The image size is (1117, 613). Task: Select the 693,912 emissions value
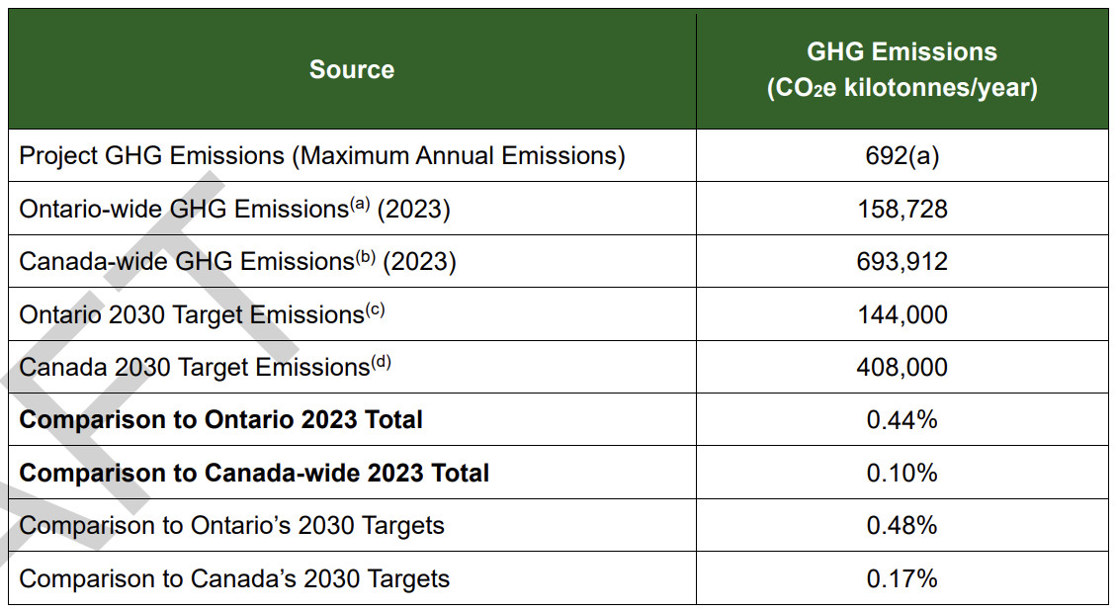pyautogui.click(x=902, y=262)
